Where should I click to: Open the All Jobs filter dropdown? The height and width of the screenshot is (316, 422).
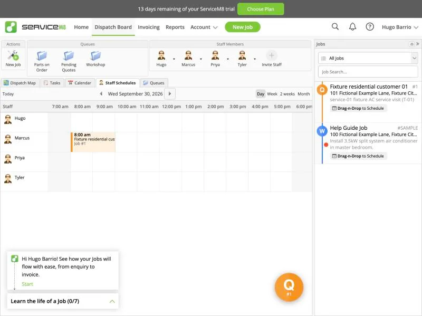click(368, 58)
